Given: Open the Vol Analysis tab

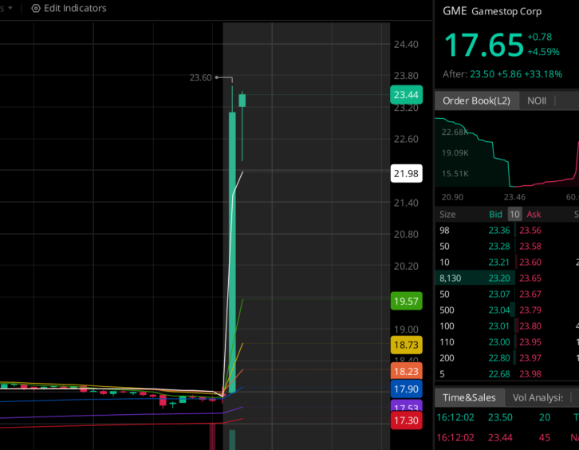Looking at the screenshot, I should click(538, 397).
